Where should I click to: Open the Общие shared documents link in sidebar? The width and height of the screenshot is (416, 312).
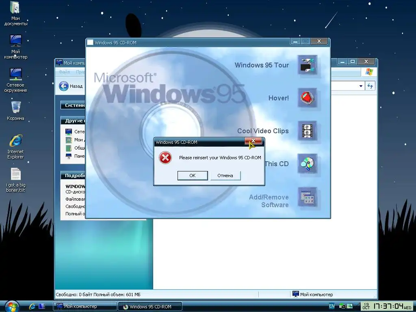tap(75, 148)
